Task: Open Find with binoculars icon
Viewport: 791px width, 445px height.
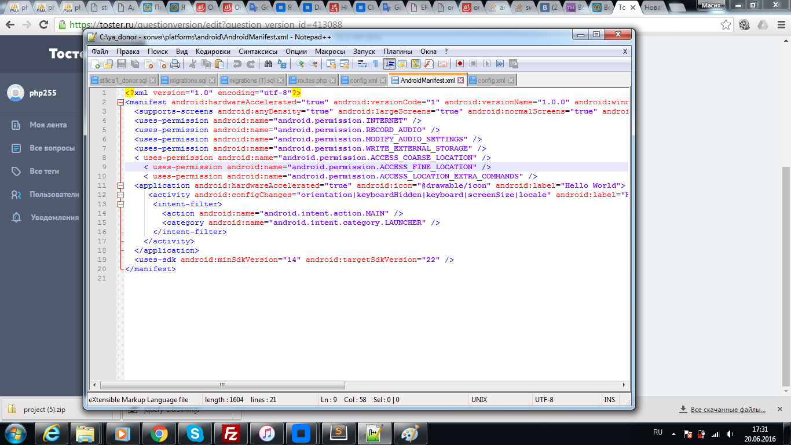Action: (x=268, y=64)
